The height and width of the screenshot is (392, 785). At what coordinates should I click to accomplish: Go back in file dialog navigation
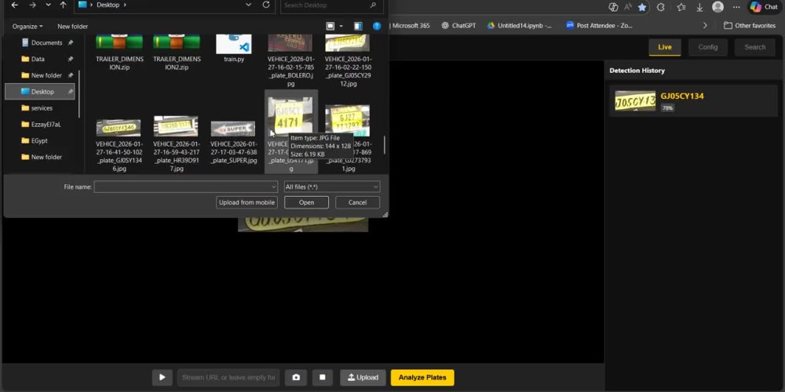(x=14, y=5)
